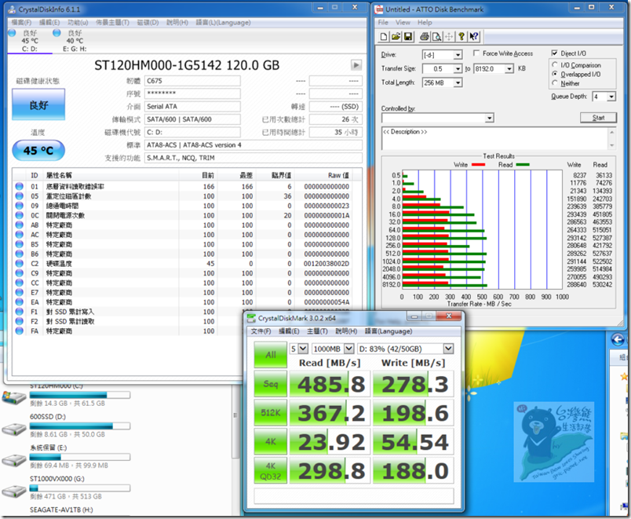The width and height of the screenshot is (631, 519).
Task: Enable Force Write Access checkbox
Action: pos(477,53)
